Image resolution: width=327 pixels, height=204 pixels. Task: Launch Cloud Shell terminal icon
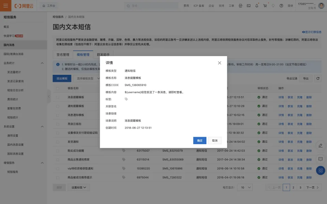tap(249, 6)
